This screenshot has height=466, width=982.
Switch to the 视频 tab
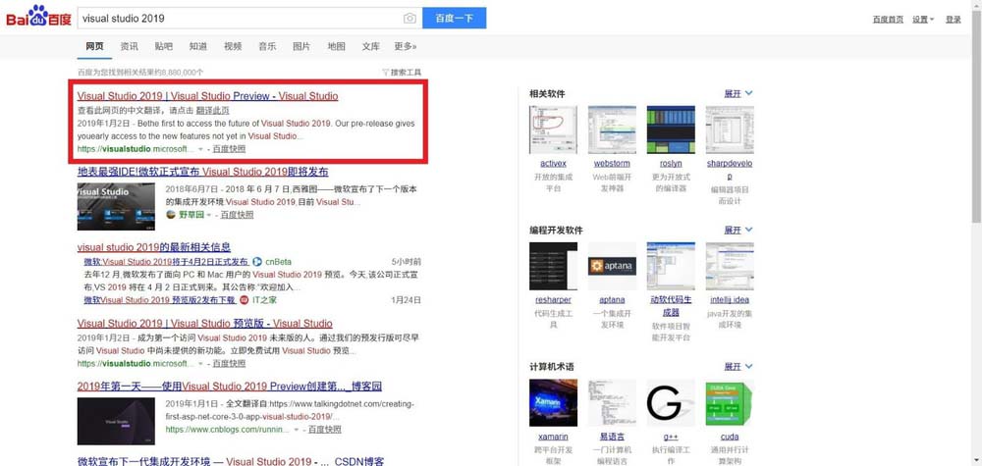233,46
